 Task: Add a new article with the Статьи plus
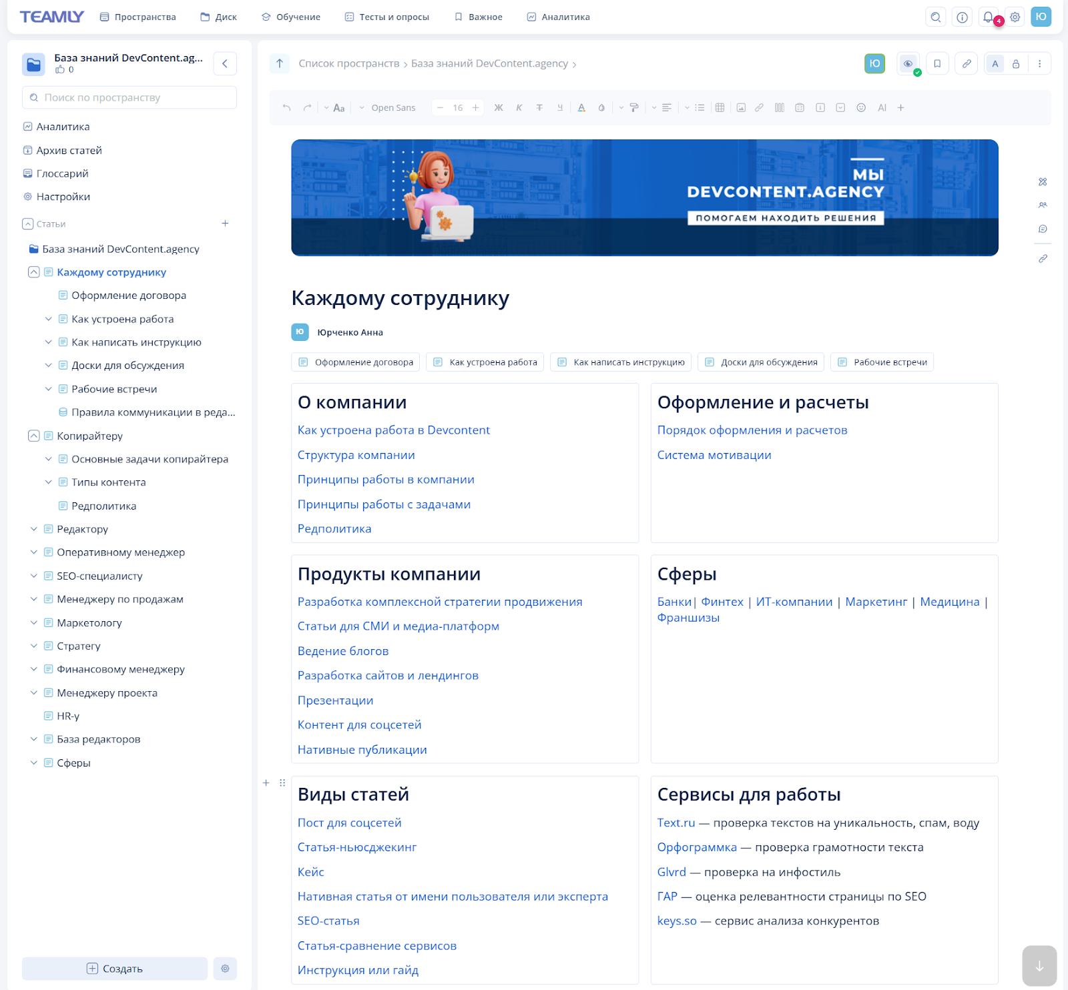[225, 223]
